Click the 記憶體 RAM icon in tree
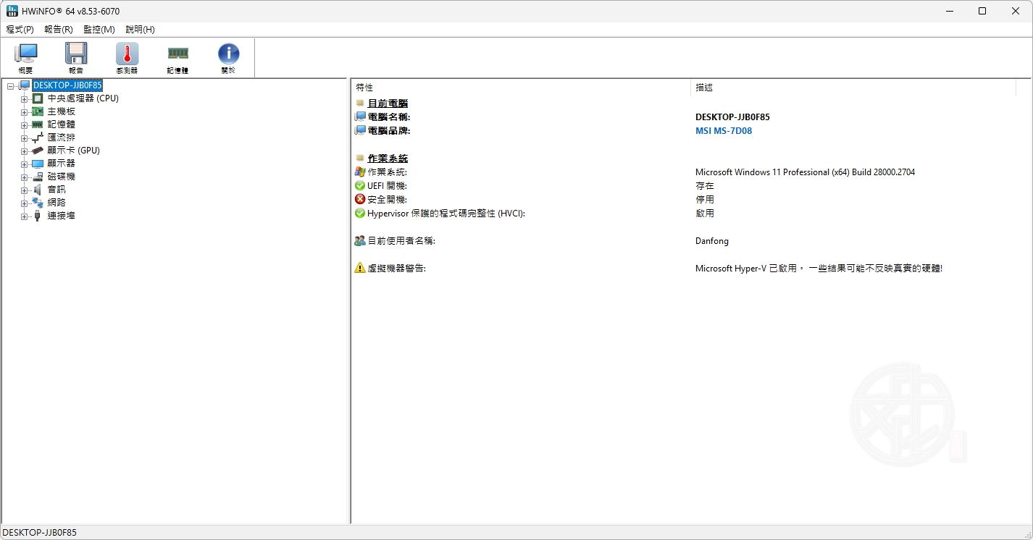Image resolution: width=1033 pixels, height=540 pixels. [x=38, y=125]
